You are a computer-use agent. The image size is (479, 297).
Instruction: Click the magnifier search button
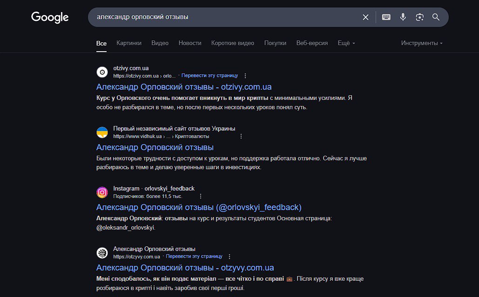coord(436,17)
